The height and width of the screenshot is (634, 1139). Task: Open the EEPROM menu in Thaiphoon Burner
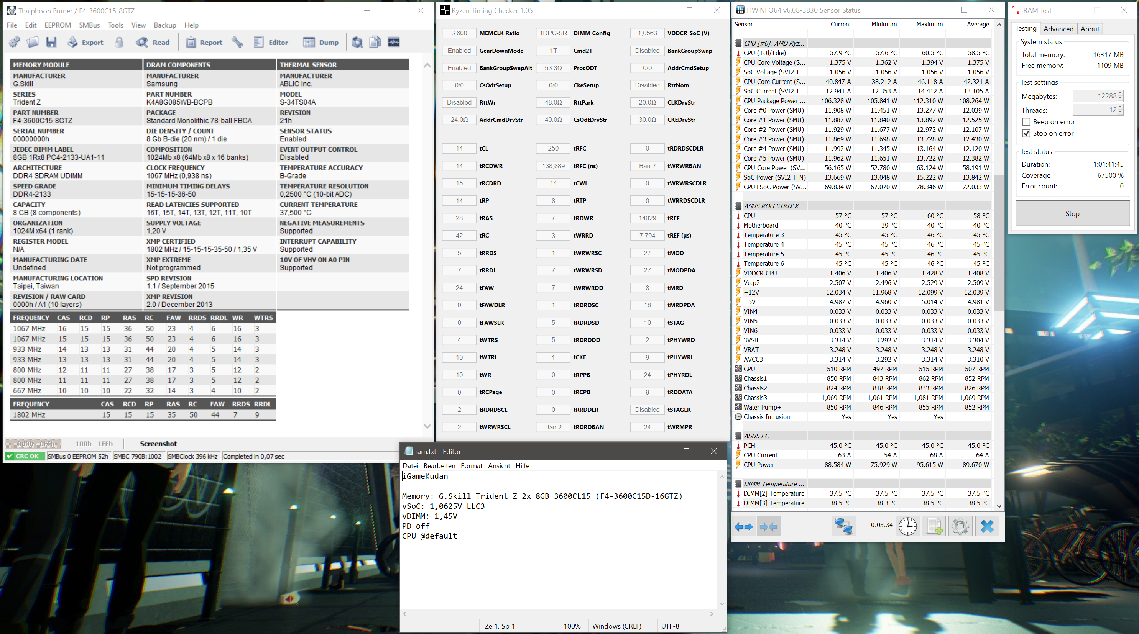58,25
